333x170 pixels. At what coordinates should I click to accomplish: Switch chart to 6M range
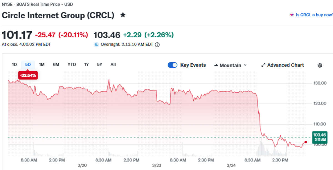(x=56, y=65)
